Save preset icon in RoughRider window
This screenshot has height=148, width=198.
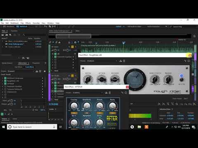pyautogui.click(x=121, y=61)
